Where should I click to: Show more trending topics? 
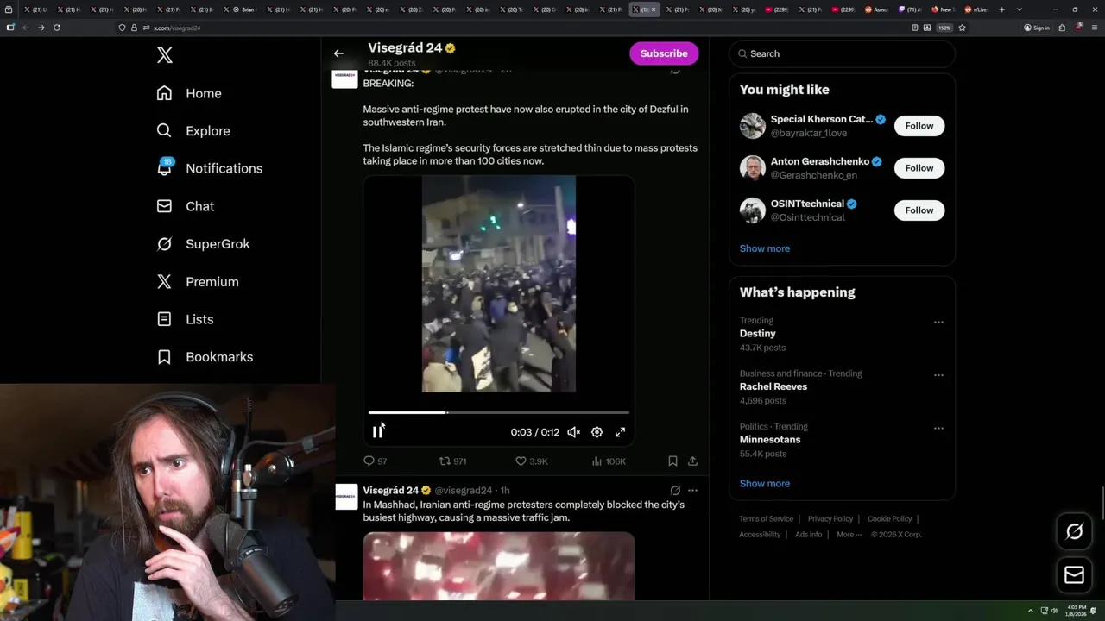tap(765, 484)
